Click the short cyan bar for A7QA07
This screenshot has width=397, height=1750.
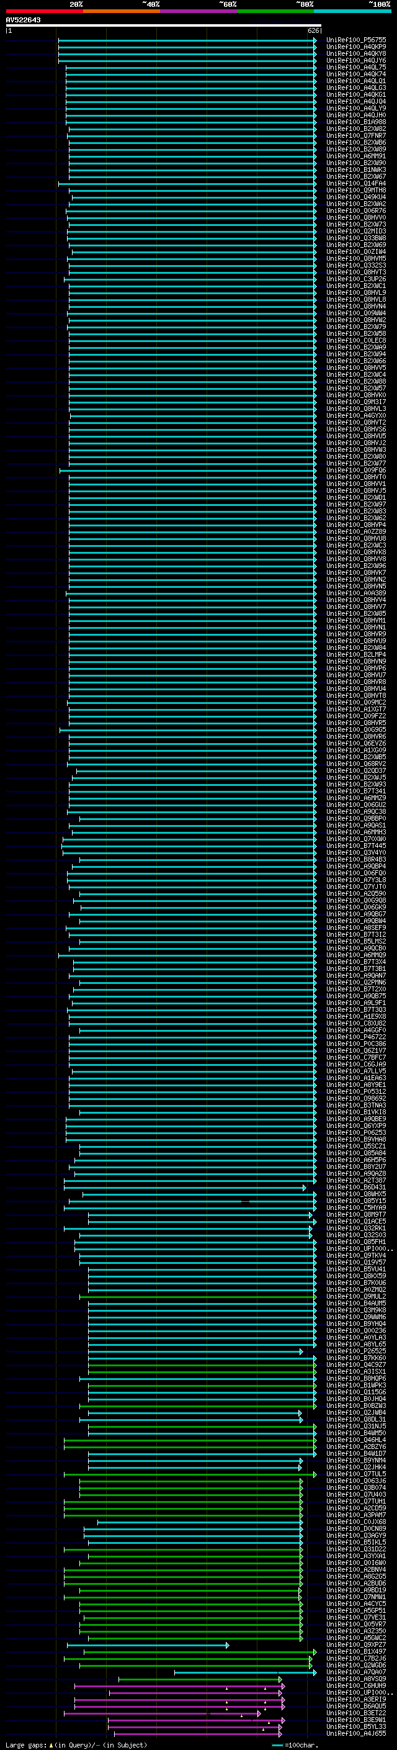coord(246,1672)
